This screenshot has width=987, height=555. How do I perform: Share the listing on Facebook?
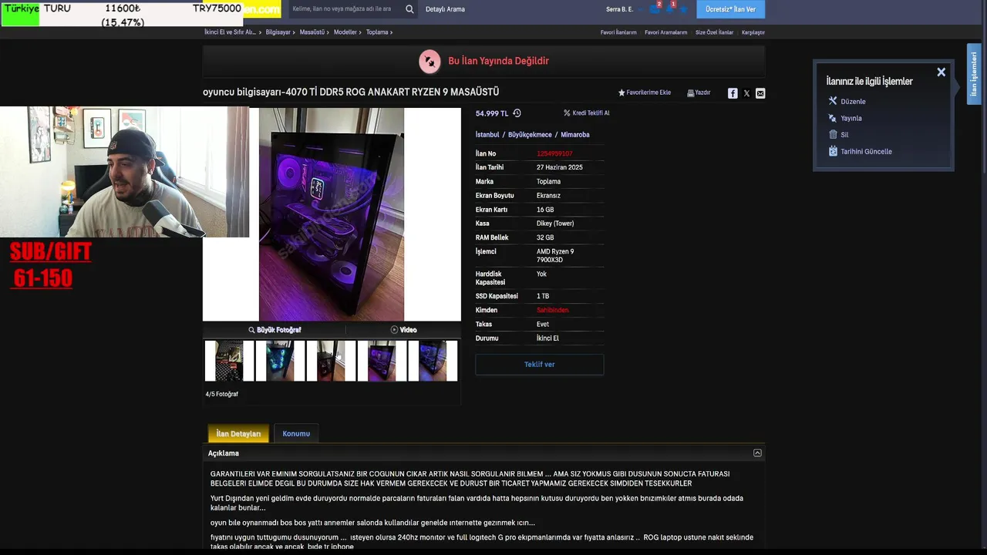733,93
